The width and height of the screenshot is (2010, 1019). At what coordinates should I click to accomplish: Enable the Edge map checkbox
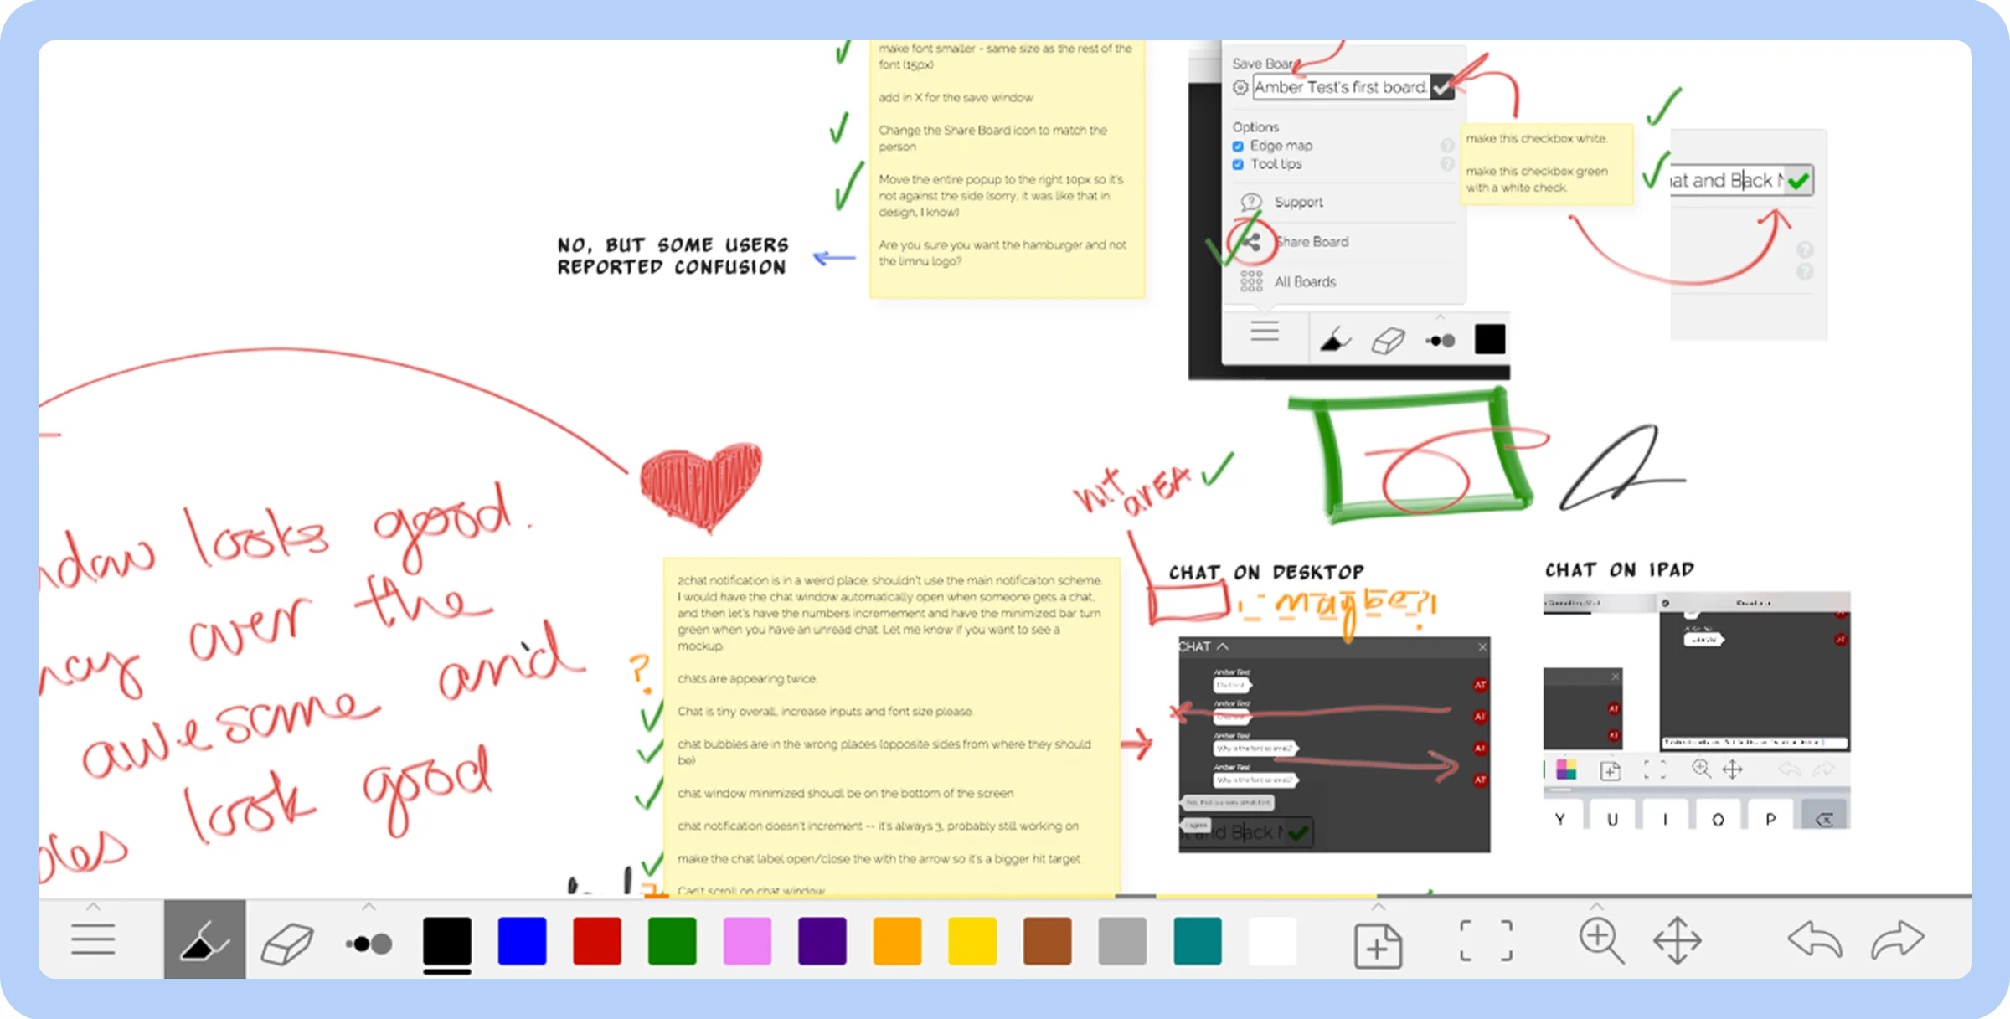pyautogui.click(x=1238, y=146)
